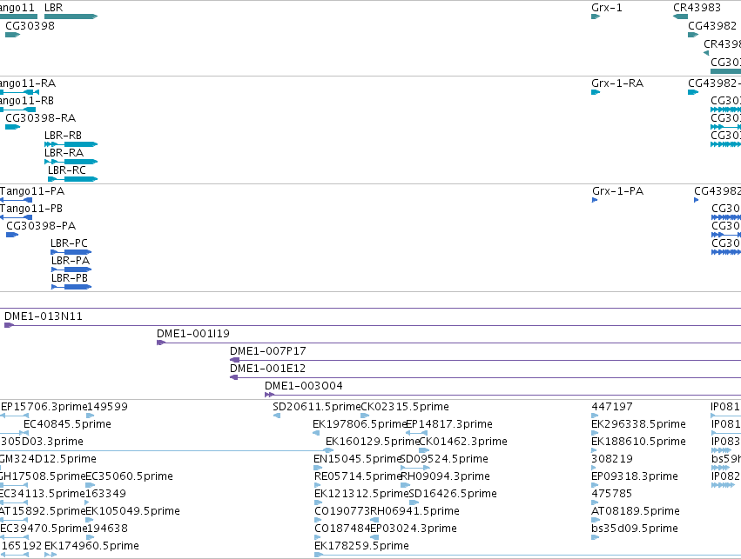The image size is (741, 559).
Task: Click the 475785 EST label
Action: click(x=612, y=494)
